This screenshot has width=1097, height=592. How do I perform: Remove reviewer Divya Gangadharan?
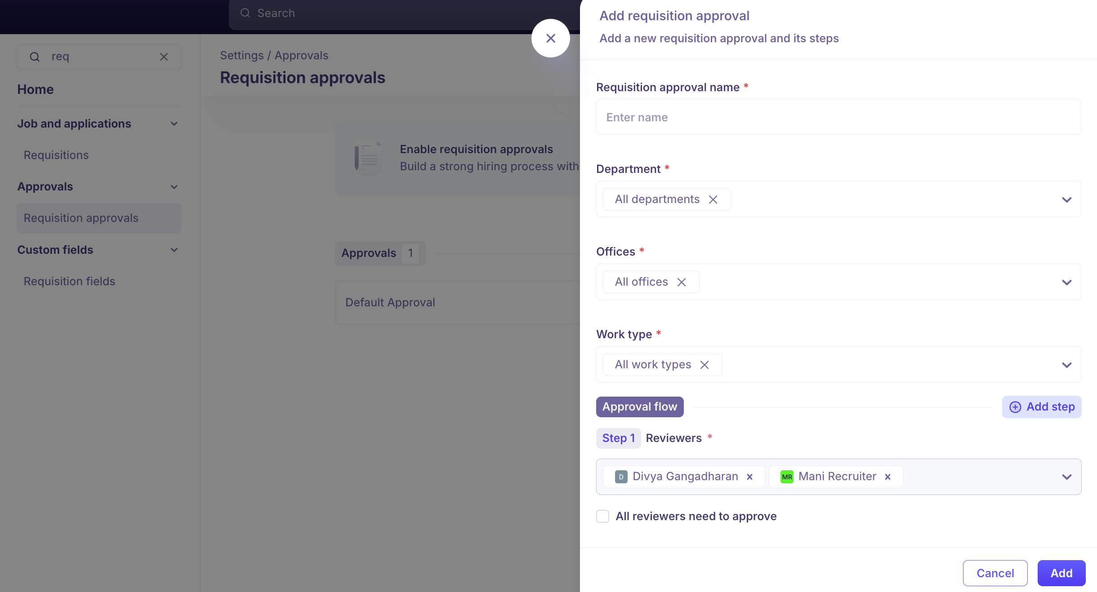click(x=749, y=477)
